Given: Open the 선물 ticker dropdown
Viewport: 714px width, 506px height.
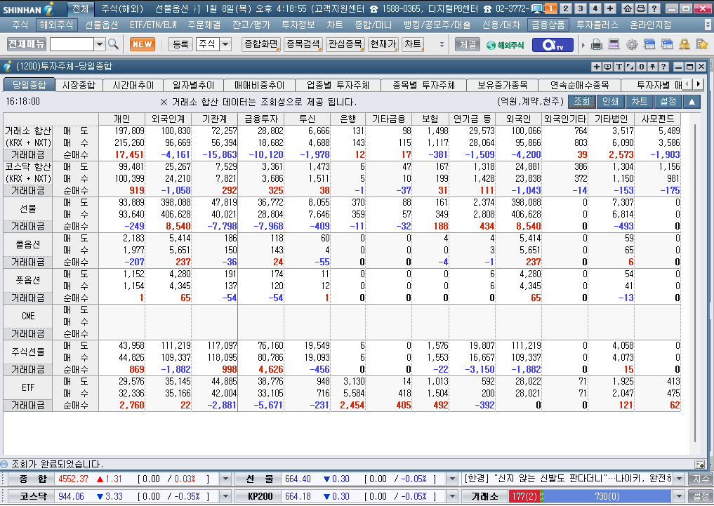Looking at the screenshot, I should (x=451, y=479).
